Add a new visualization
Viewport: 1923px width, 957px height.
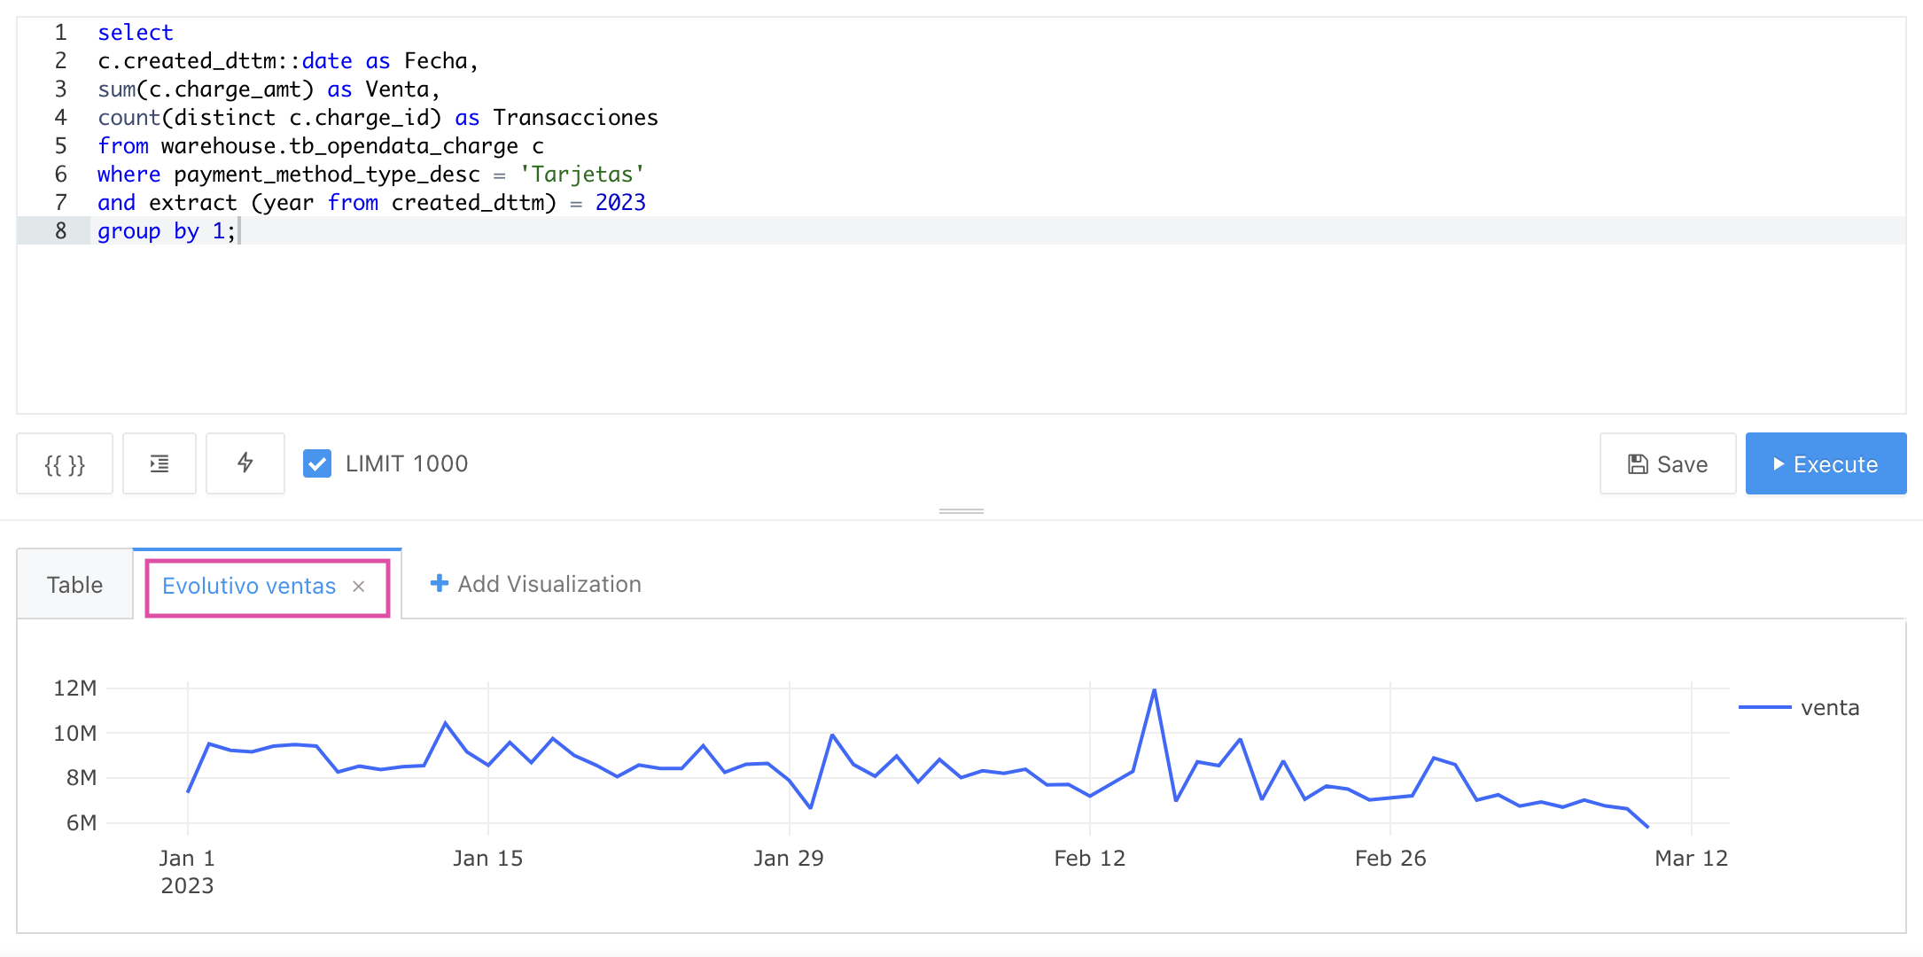535,584
